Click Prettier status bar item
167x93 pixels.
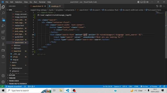pos(153,86)
